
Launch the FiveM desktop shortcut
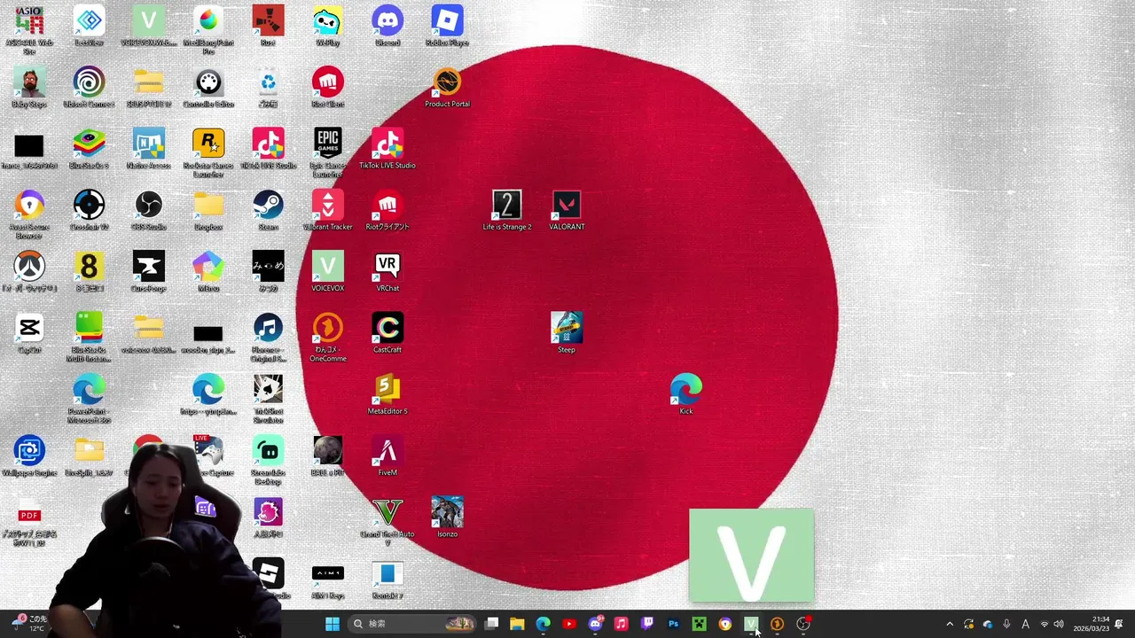(x=387, y=455)
